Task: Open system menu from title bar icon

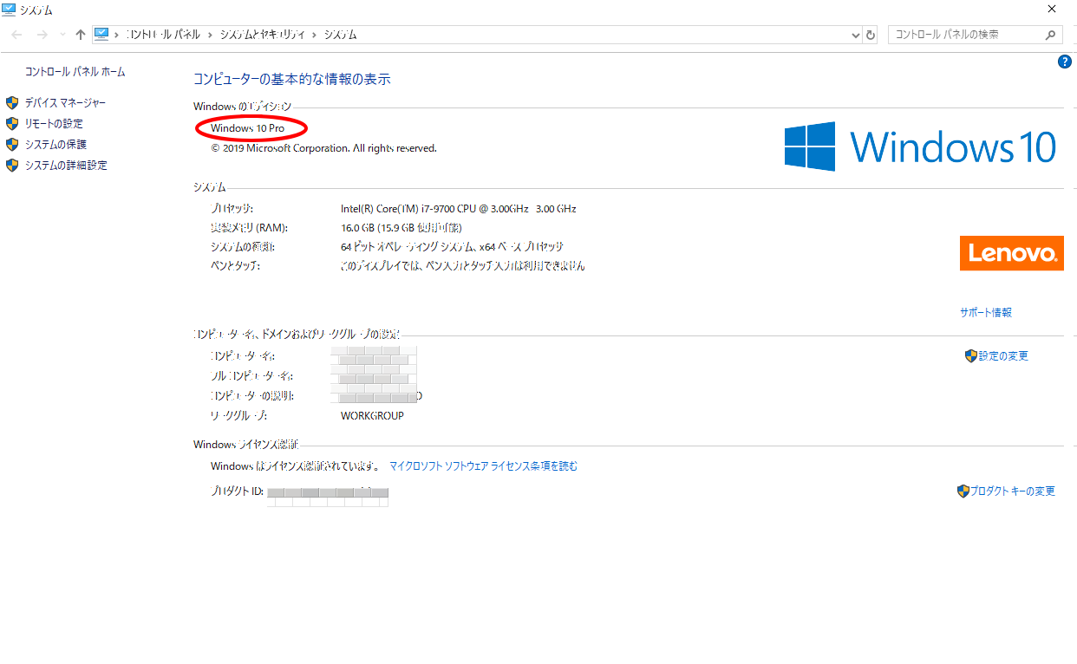Action: 9,10
